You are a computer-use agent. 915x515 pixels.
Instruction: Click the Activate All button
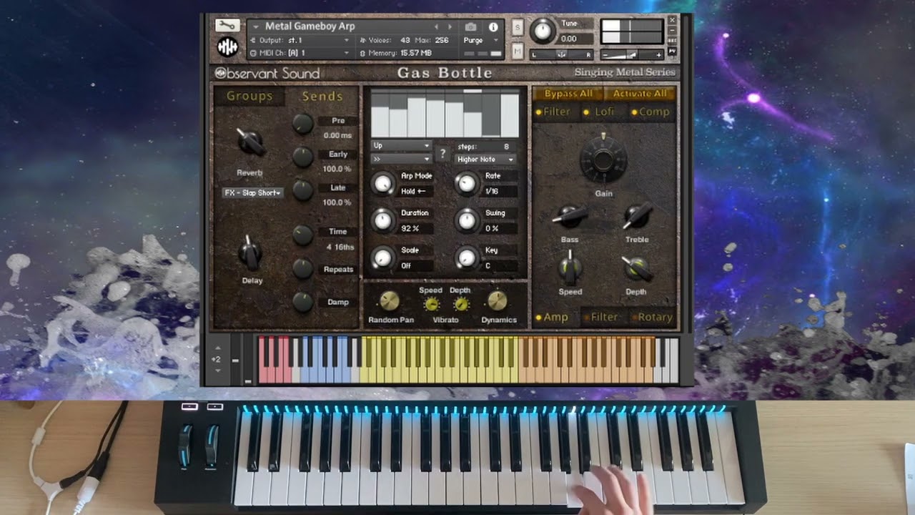(x=640, y=94)
